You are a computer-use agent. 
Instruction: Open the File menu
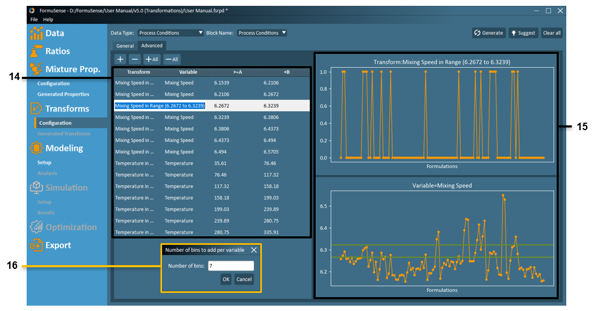coord(34,19)
